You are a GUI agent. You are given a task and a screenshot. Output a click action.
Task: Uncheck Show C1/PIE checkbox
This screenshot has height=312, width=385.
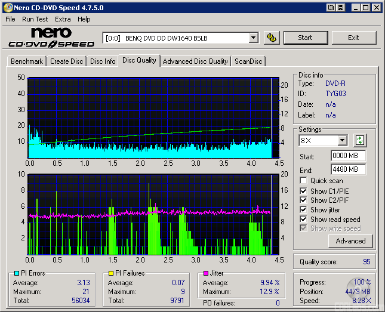[304, 190]
